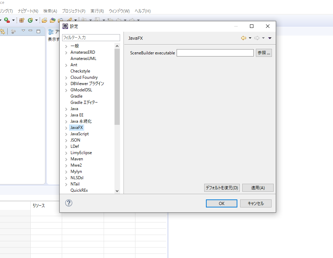Expand the 一般 category

[66, 46]
